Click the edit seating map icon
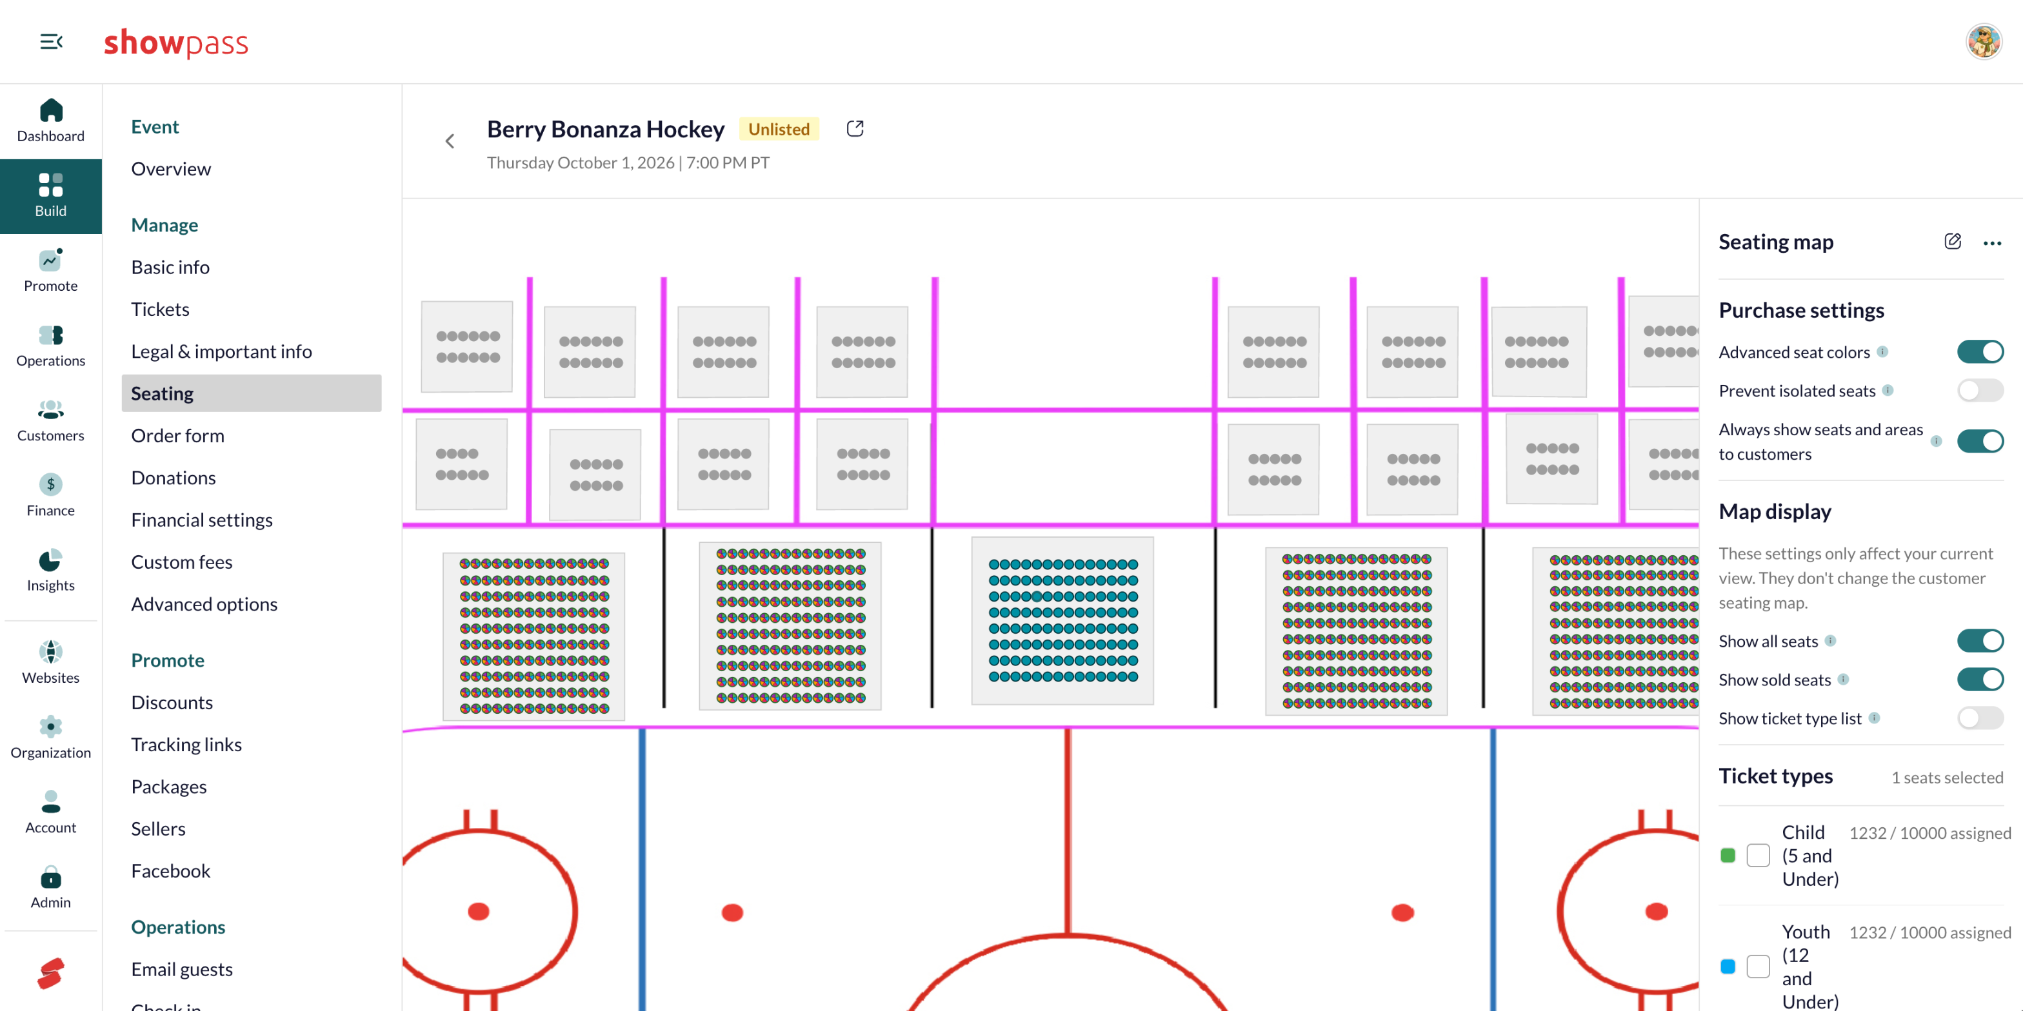Screen dimensions: 2023x1011 pos(1953,242)
